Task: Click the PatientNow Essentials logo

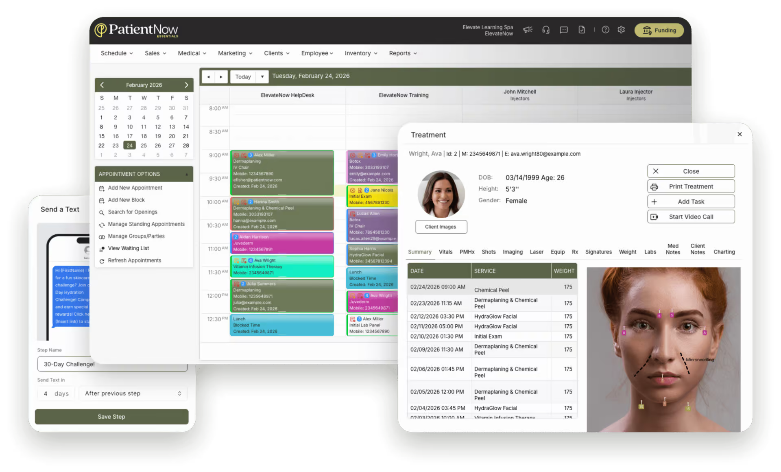Action: [x=137, y=30]
